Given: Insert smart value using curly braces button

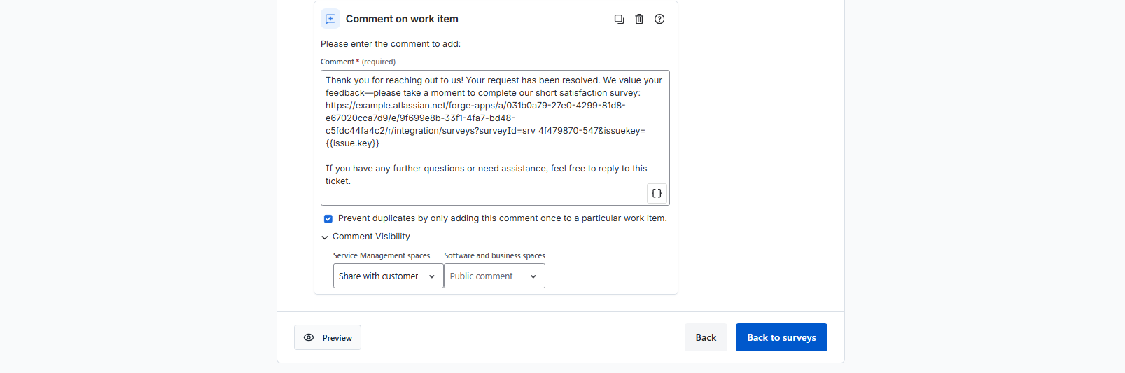Looking at the screenshot, I should click(657, 193).
